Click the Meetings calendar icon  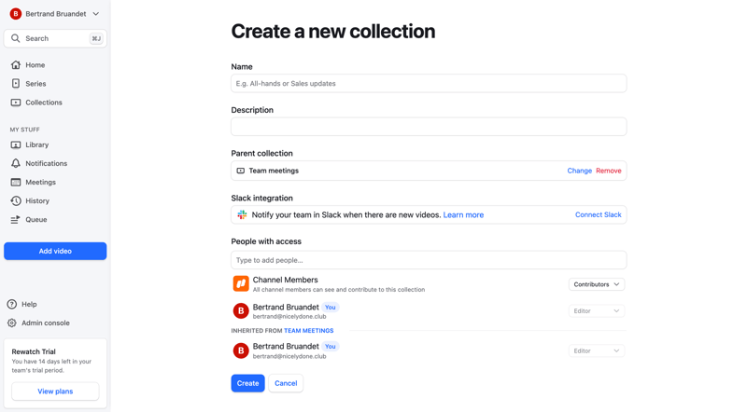16,183
